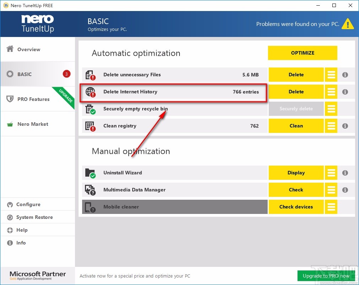Viewport: 359px width, 285px height.
Task: Click the 762 registry count
Action: tap(254, 126)
